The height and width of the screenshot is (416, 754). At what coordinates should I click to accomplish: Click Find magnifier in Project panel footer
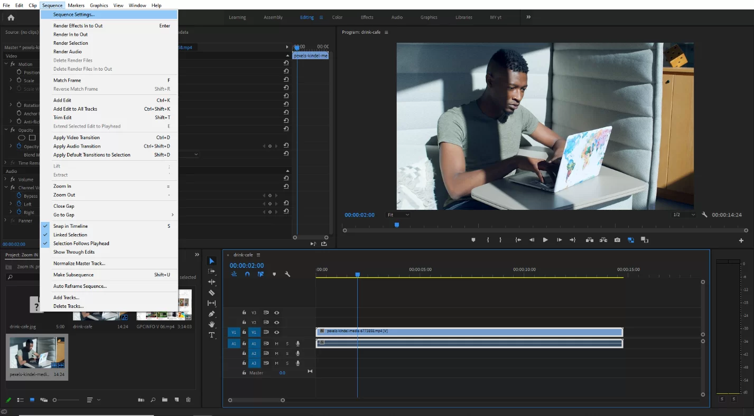153,400
